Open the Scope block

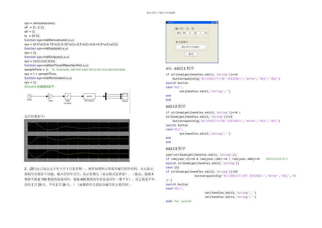coord(125,96)
